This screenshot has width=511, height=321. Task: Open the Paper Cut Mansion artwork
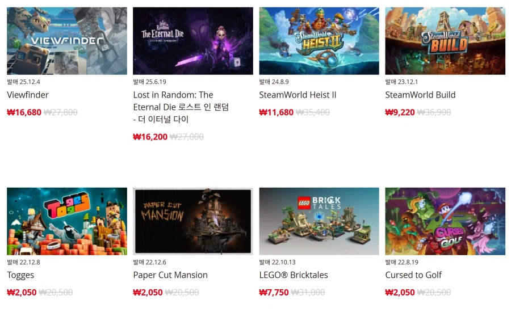(x=193, y=221)
